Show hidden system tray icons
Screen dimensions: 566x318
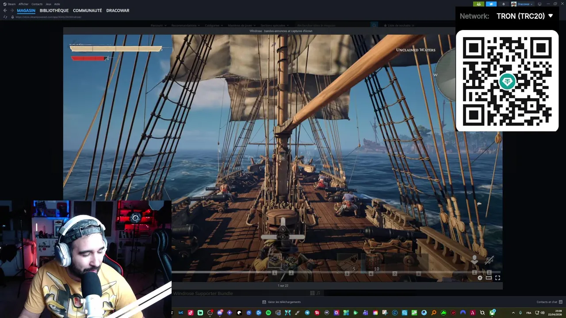pyautogui.click(x=513, y=313)
